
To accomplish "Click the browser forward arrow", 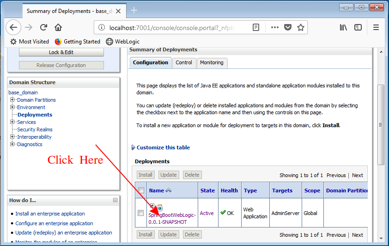I will point(29,27).
